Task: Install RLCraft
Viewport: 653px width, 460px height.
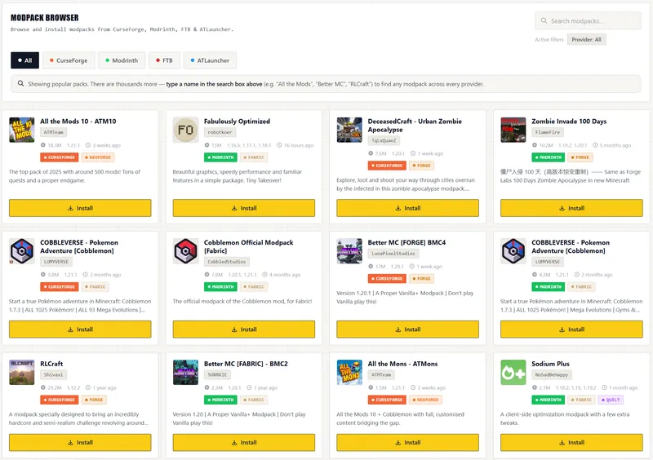Action: click(80, 443)
